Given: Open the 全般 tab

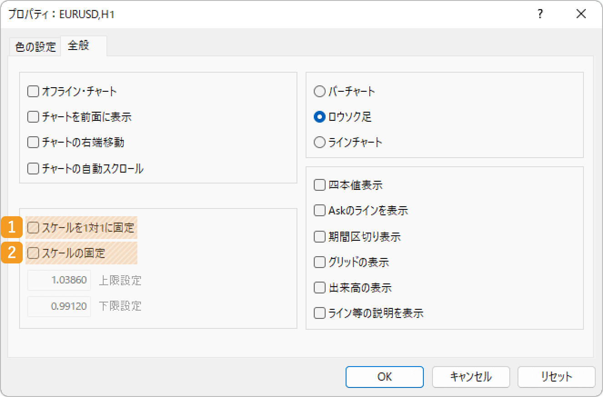Looking at the screenshot, I should tap(84, 46).
